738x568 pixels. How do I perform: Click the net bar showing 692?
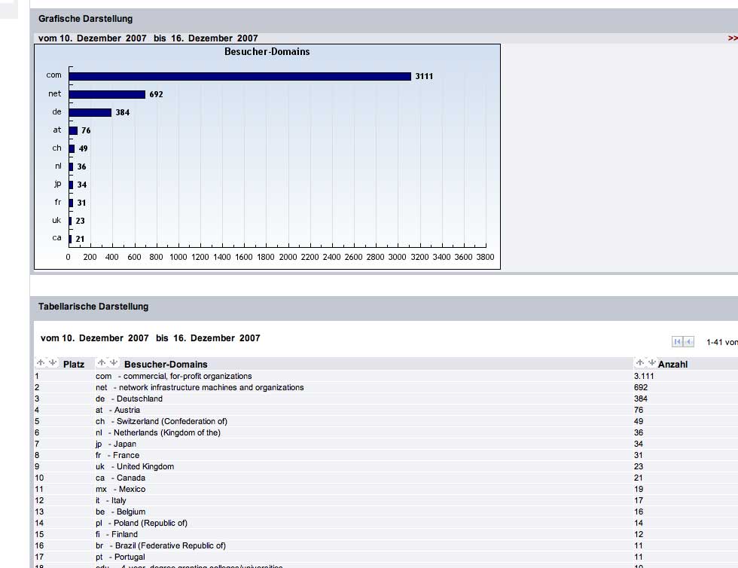pyautogui.click(x=107, y=94)
